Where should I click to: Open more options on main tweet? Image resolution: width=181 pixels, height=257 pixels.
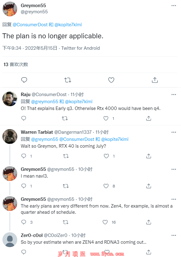174,6
